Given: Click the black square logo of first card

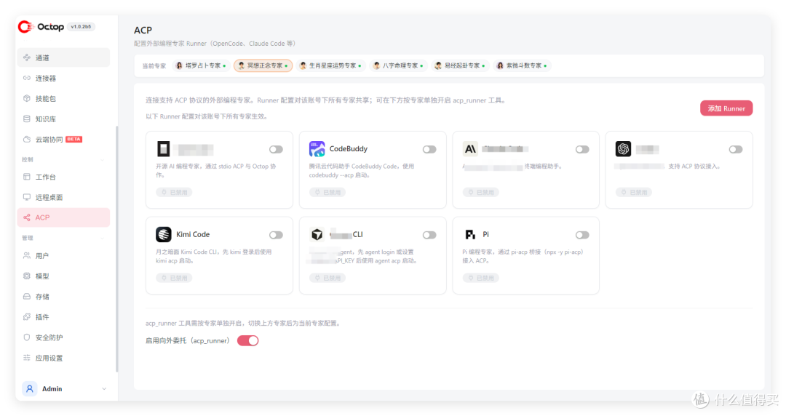Looking at the screenshot, I should (x=164, y=149).
